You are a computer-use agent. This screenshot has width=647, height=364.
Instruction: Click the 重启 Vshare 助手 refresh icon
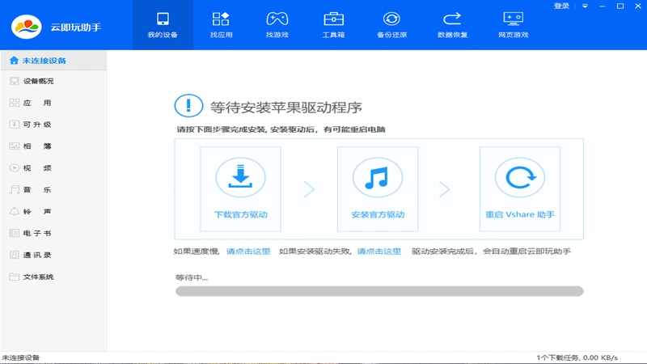520,177
